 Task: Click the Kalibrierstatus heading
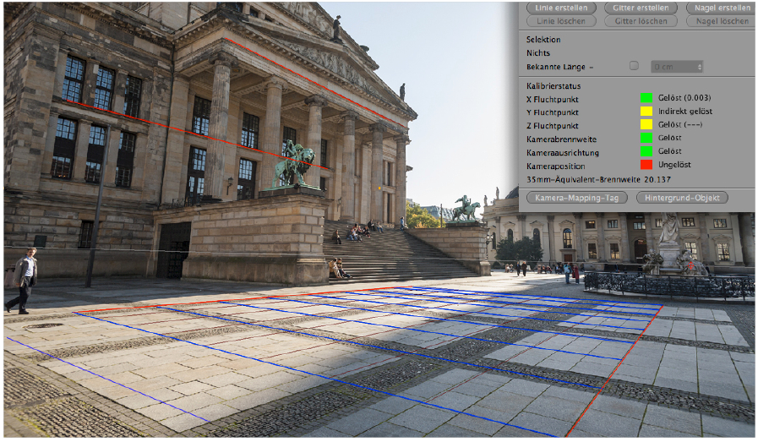point(554,86)
